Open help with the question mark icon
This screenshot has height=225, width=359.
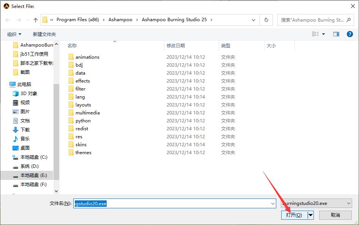(x=350, y=34)
